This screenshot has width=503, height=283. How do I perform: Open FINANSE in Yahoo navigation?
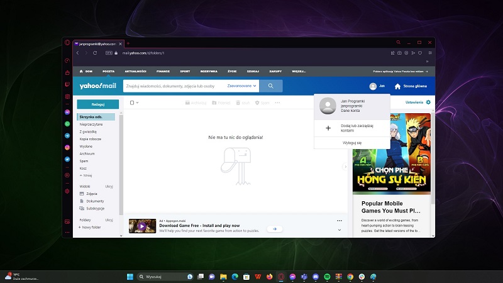click(163, 71)
